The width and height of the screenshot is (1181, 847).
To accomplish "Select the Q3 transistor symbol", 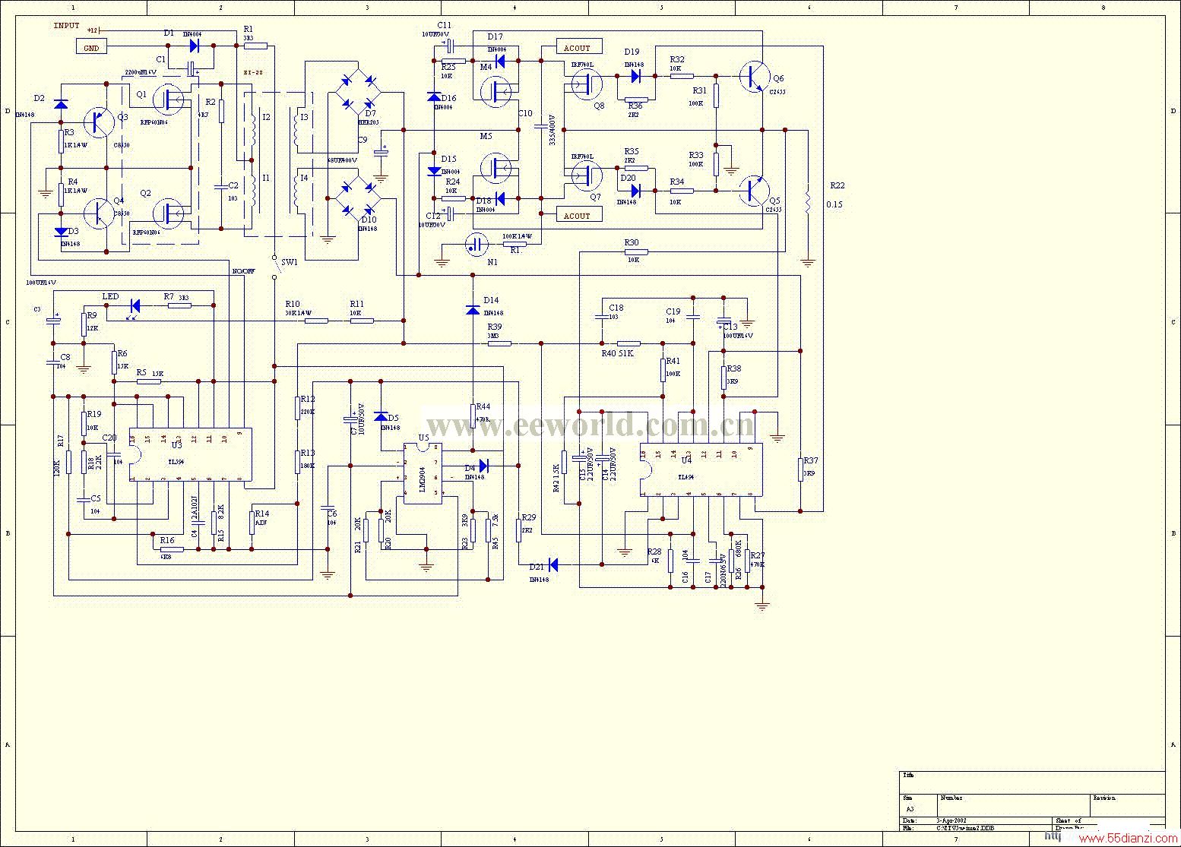I will (x=97, y=122).
